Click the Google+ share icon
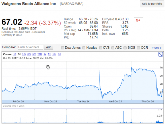 pyautogui.click(x=138, y=20)
